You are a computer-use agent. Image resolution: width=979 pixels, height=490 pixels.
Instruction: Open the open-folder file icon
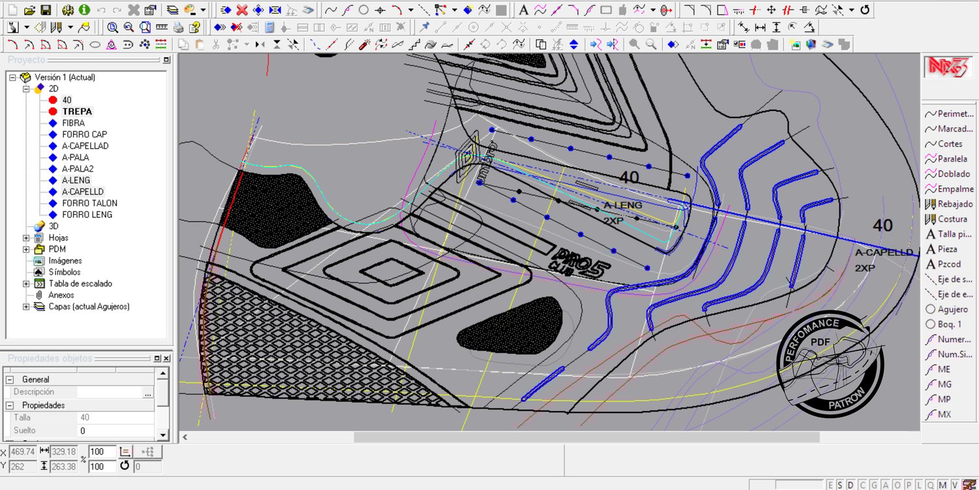click(x=29, y=10)
